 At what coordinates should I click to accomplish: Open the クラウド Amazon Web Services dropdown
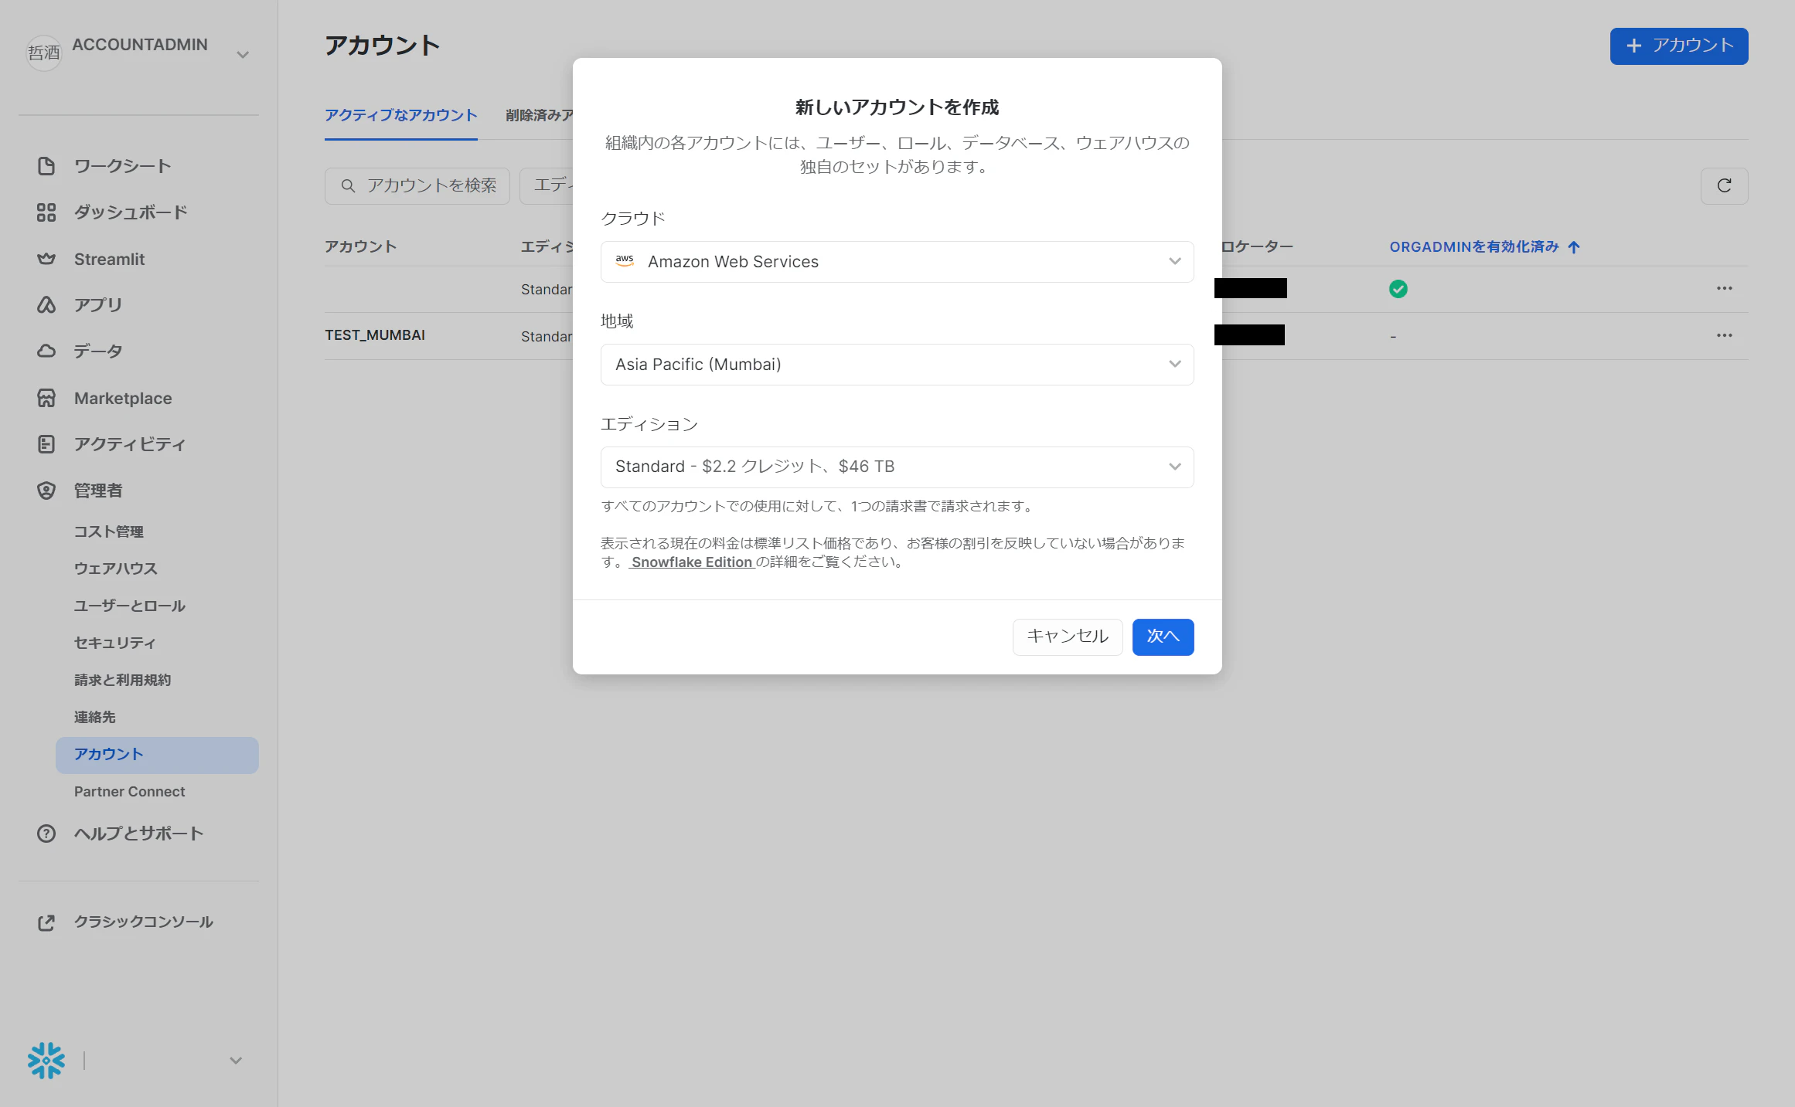coord(897,262)
